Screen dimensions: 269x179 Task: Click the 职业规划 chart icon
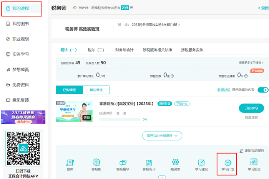(8, 39)
